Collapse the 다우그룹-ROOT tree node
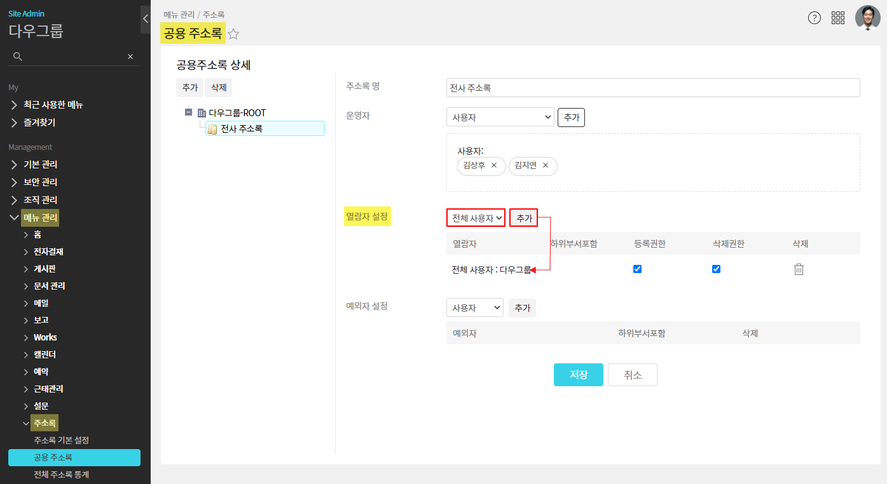This screenshot has height=484, width=887. pyautogui.click(x=188, y=112)
